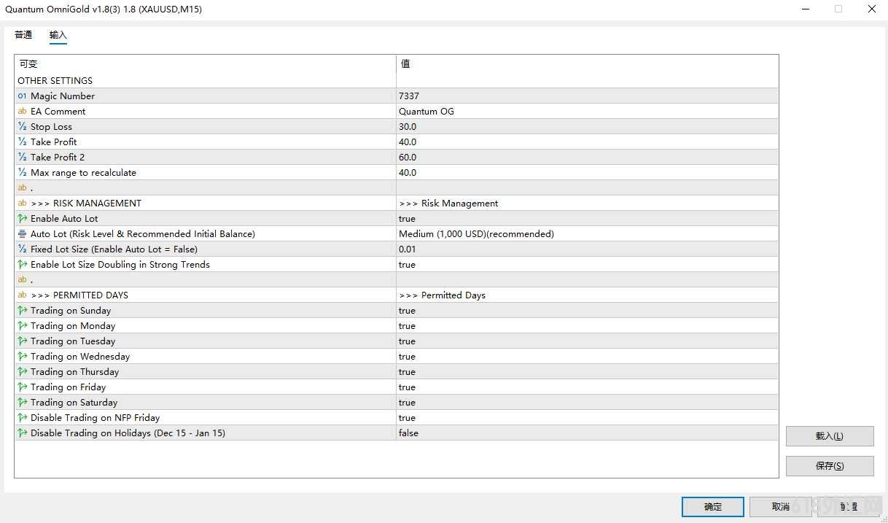The image size is (888, 523).
Task: Click the 载入(L) load button
Action: coord(830,436)
